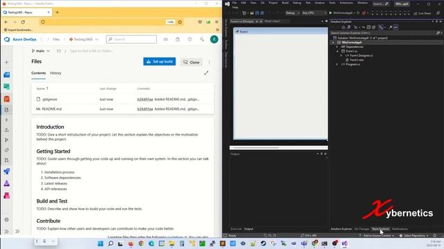Open Debug configuration dropdown
The width and height of the screenshot is (444, 249).
293,13
